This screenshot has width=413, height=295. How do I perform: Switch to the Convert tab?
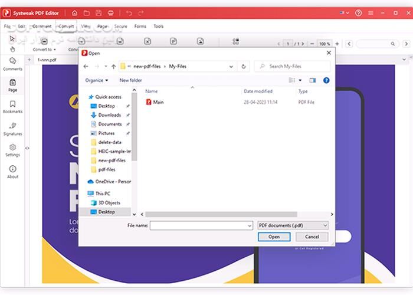66,27
